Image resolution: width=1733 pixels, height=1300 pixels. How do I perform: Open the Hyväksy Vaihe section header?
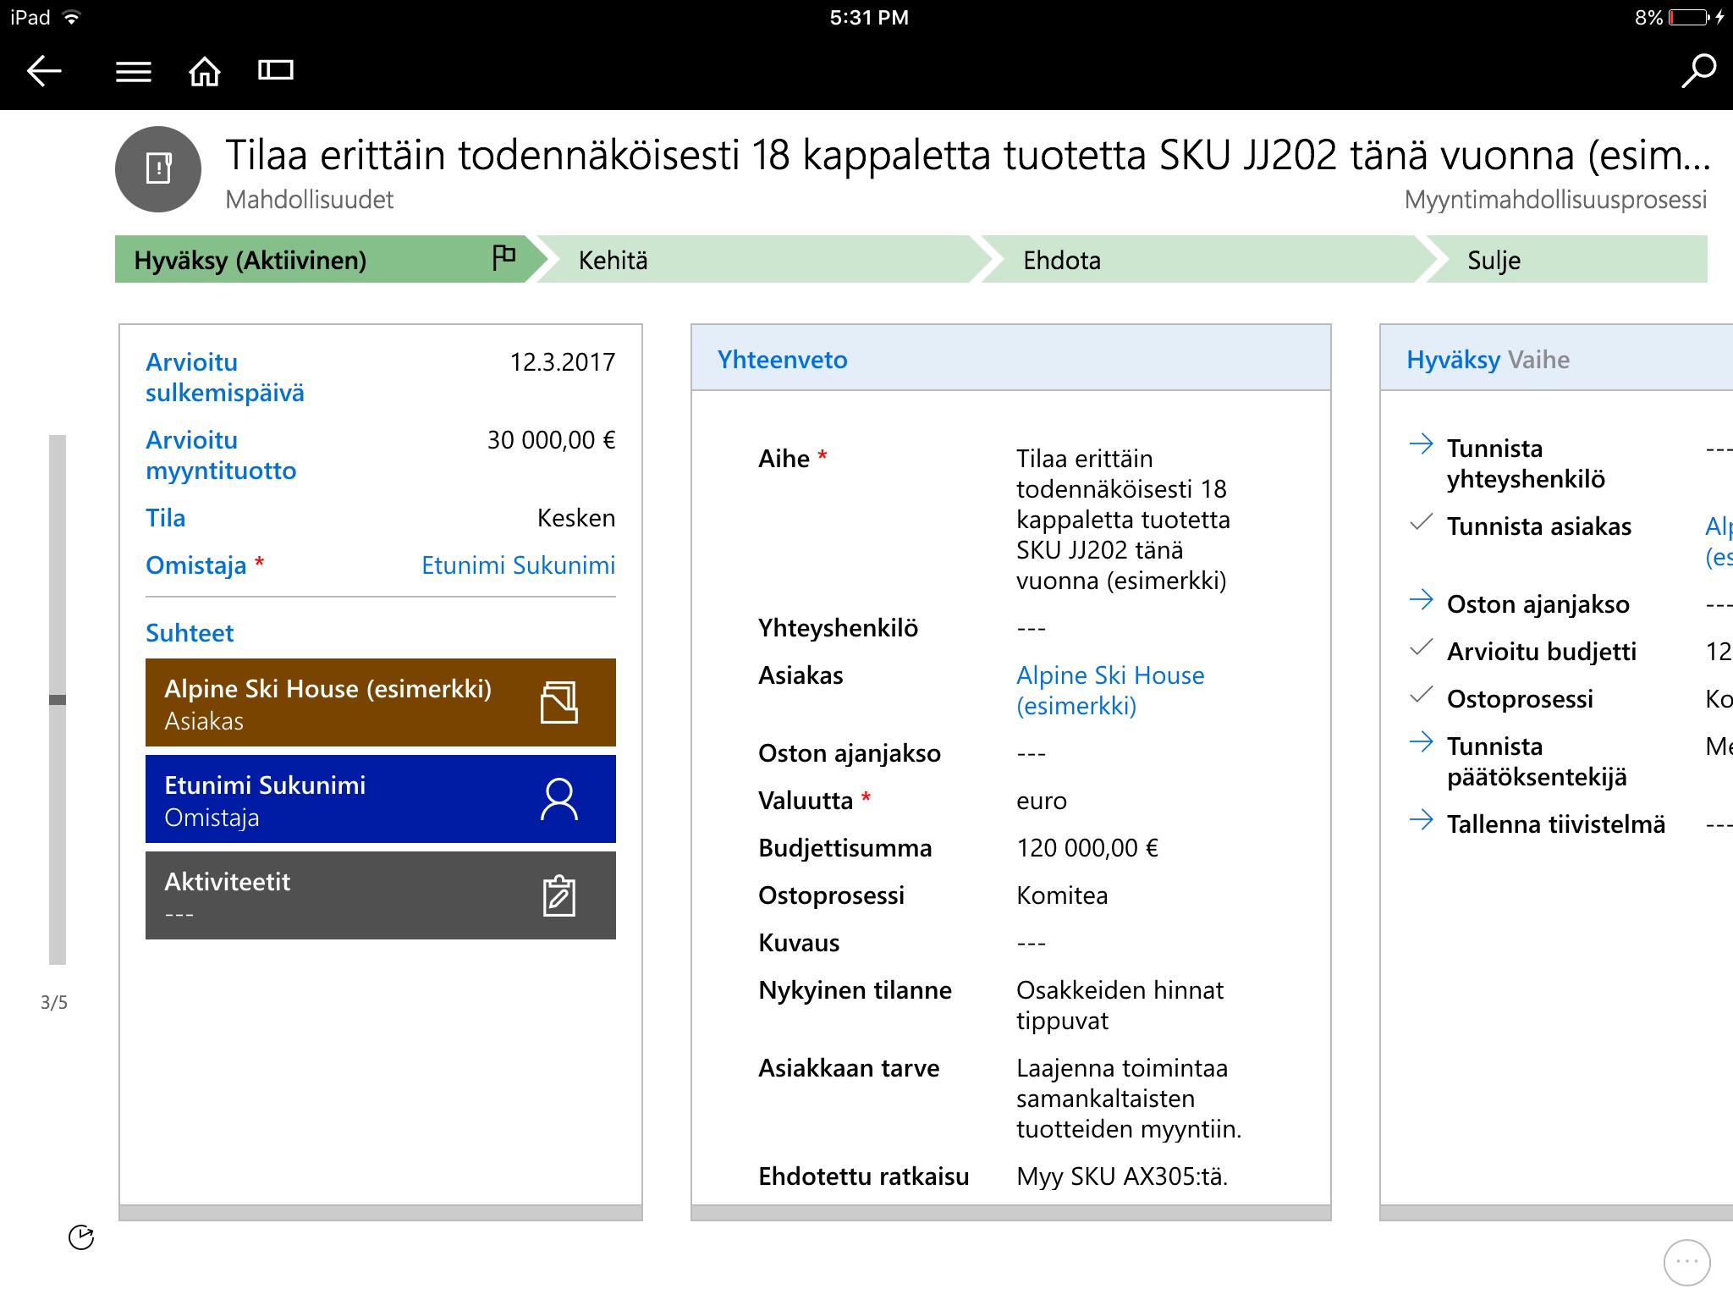pos(1557,359)
